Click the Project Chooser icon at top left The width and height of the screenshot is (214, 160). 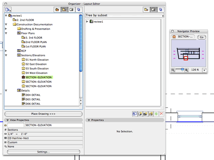click(9, 10)
